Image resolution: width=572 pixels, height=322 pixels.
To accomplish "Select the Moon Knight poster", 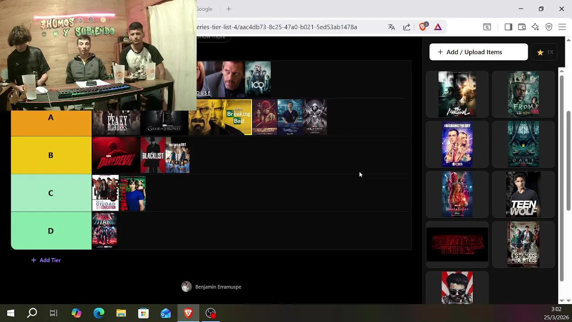I will 315,117.
